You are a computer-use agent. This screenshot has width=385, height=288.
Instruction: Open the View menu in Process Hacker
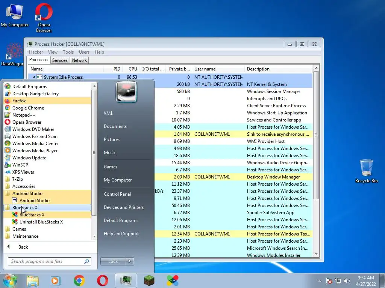tap(53, 52)
